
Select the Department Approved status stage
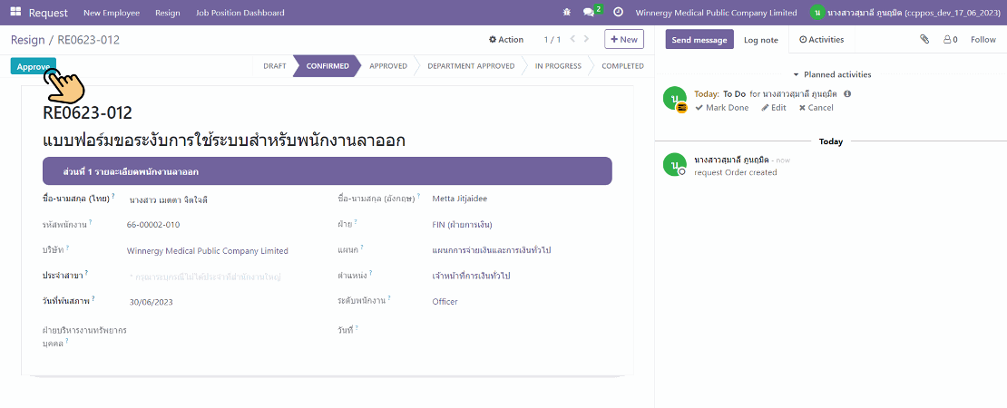pos(470,66)
